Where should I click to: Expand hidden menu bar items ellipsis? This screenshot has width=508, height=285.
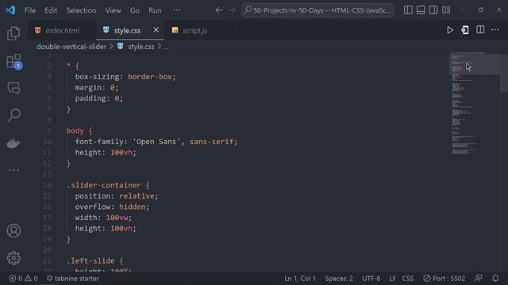177,10
